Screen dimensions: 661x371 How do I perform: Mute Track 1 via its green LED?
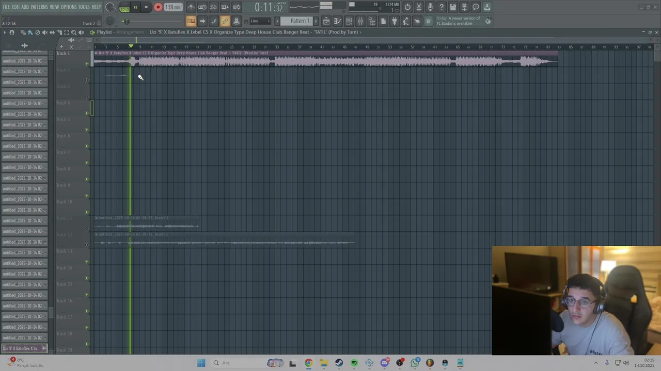(86, 64)
